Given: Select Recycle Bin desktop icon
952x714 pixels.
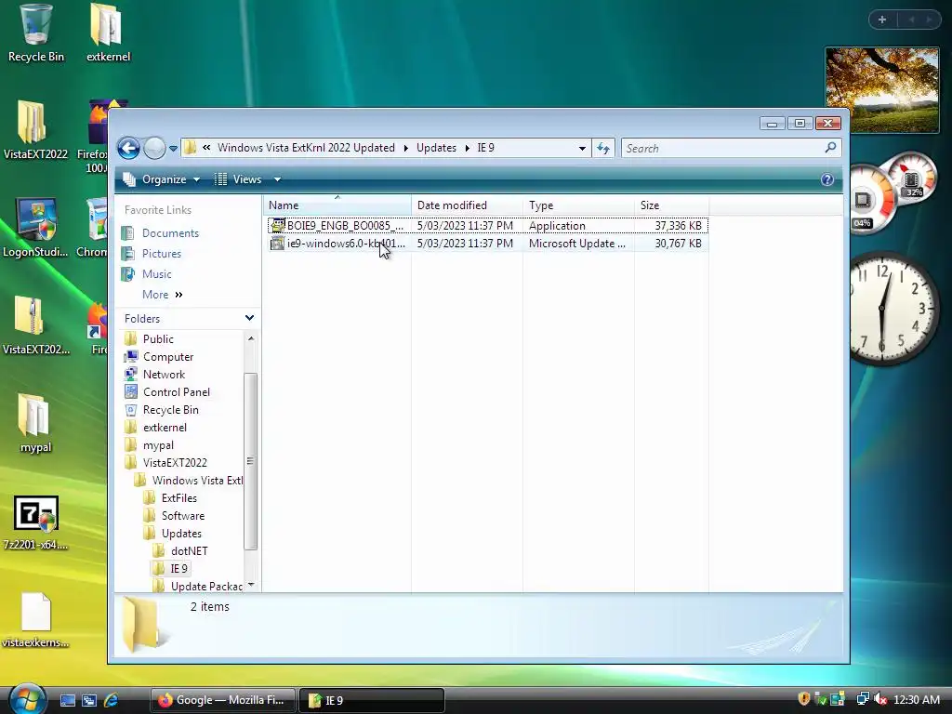Looking at the screenshot, I should click(36, 34).
